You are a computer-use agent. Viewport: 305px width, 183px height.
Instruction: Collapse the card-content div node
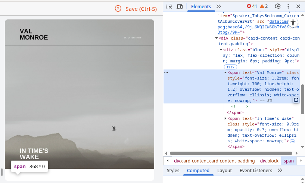(217, 38)
